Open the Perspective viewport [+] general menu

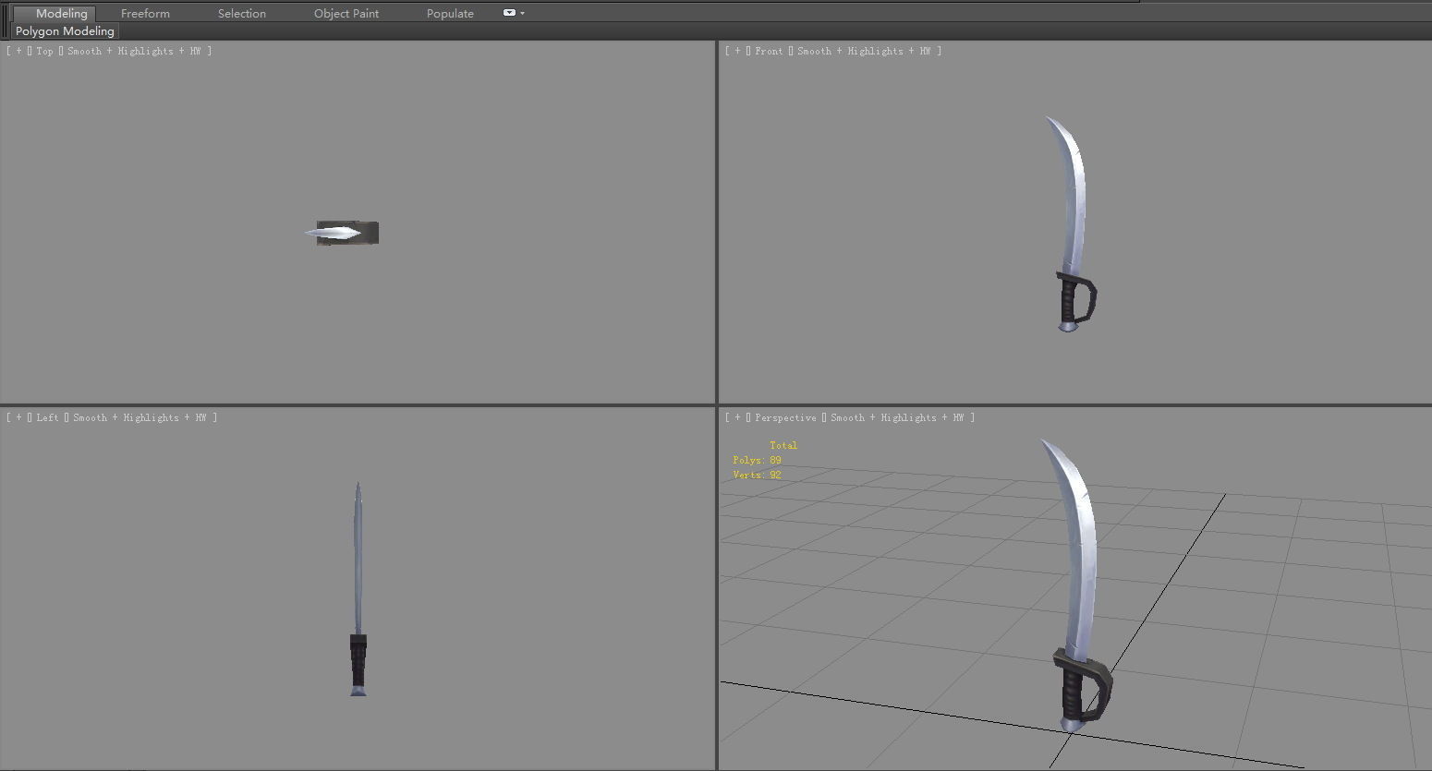[737, 418]
